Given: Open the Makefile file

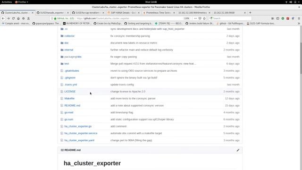Looking at the screenshot, I should coord(69,99).
